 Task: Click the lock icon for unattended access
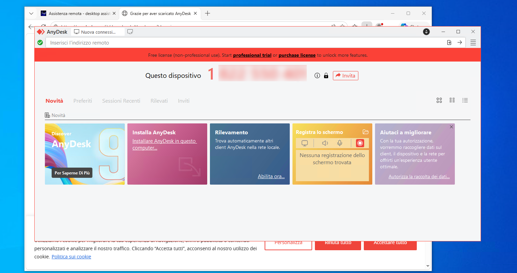coord(326,75)
